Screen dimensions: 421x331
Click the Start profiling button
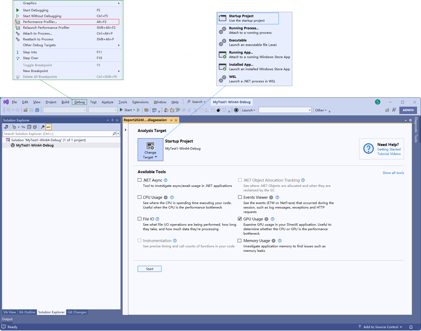(150, 269)
